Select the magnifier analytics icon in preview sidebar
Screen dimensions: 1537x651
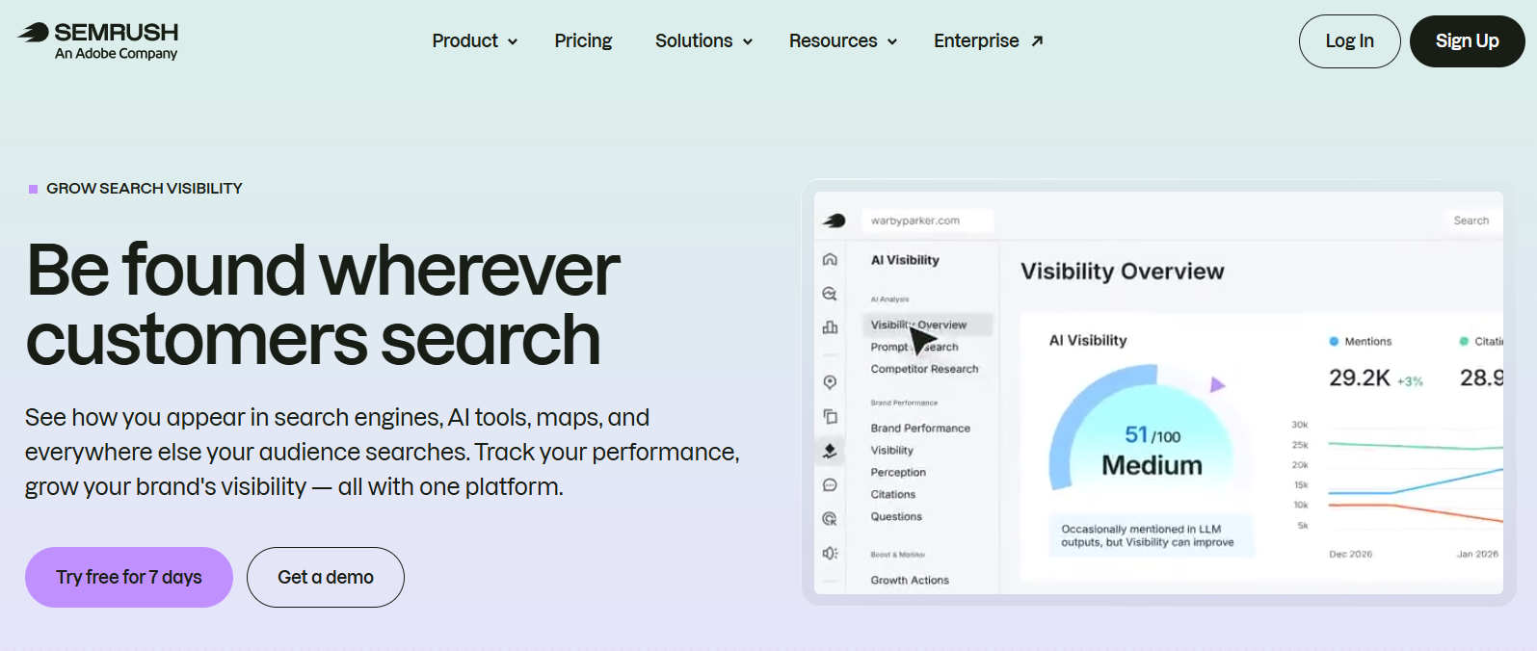click(830, 294)
